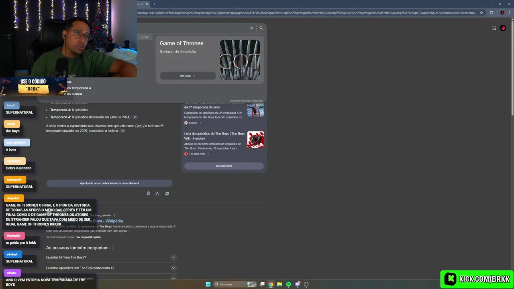Click the magnifier search icon in search box

click(x=261, y=28)
